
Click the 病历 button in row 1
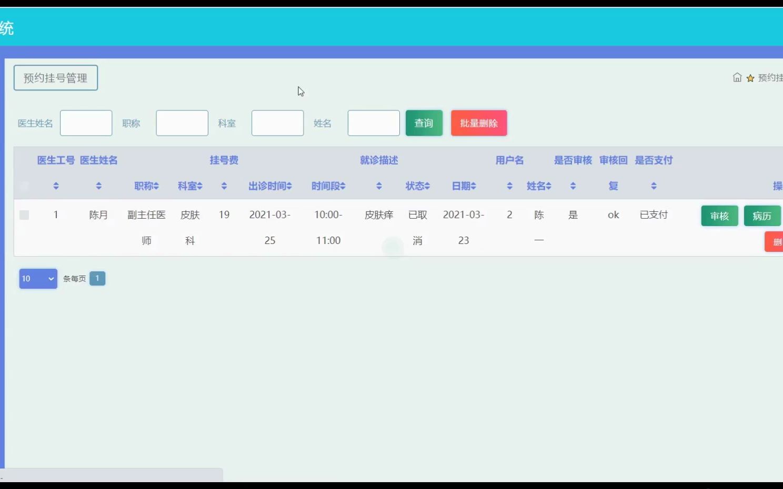[762, 216]
